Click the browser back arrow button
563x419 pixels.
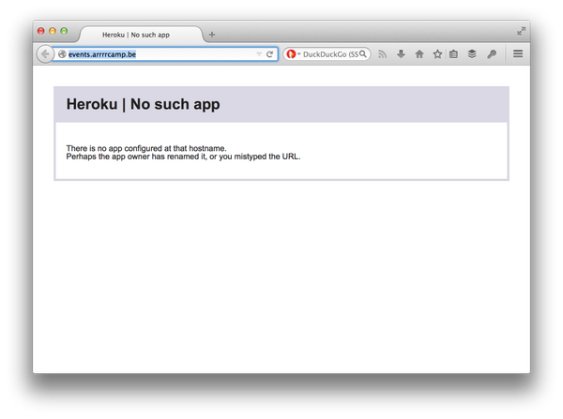pyautogui.click(x=45, y=54)
